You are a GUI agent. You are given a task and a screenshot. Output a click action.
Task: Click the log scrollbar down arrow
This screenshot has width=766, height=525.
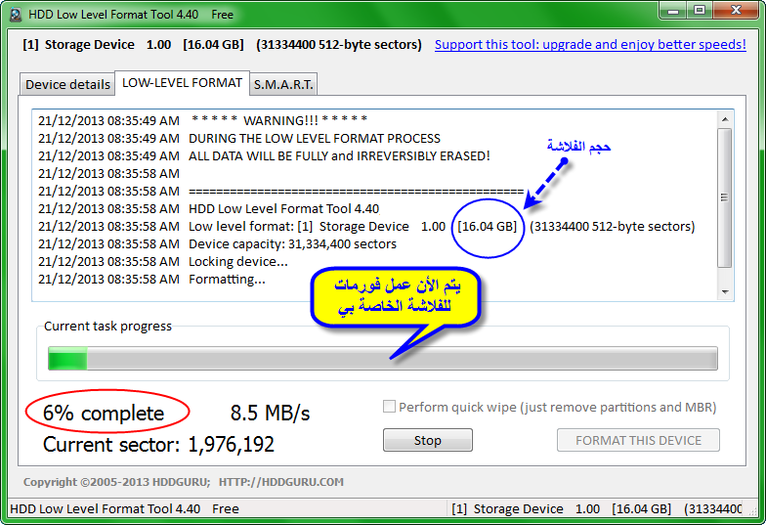click(x=725, y=291)
